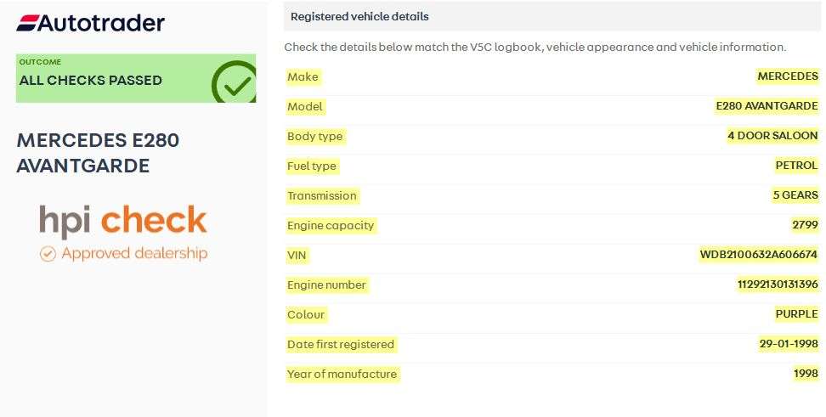Click the Autotrader logo
826x417 pixels.
tap(90, 23)
